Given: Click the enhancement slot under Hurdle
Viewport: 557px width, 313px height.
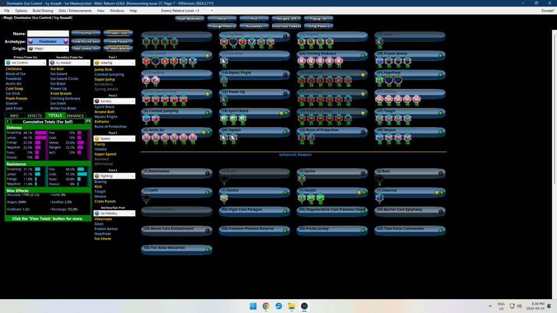Looking at the screenshot, I should 224,197.
